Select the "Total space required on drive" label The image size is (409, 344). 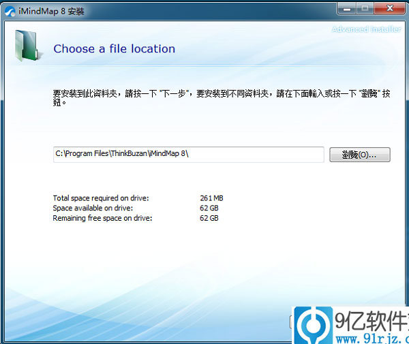tap(100, 198)
